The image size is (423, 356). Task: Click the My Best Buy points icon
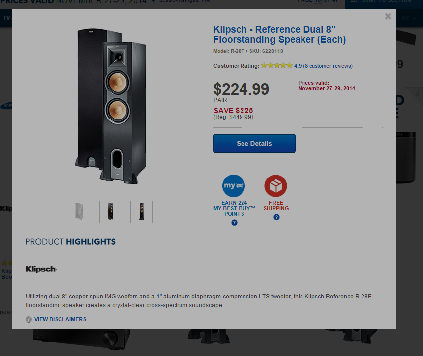click(234, 186)
